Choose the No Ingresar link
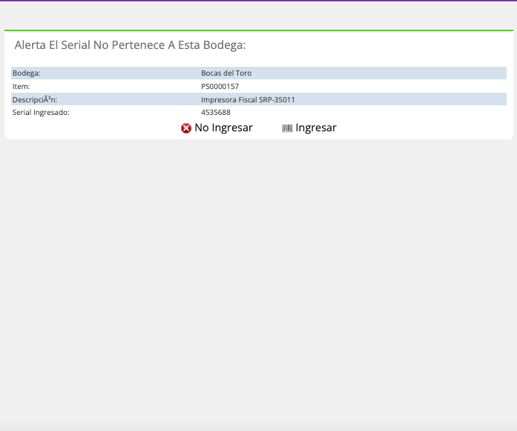 223,128
